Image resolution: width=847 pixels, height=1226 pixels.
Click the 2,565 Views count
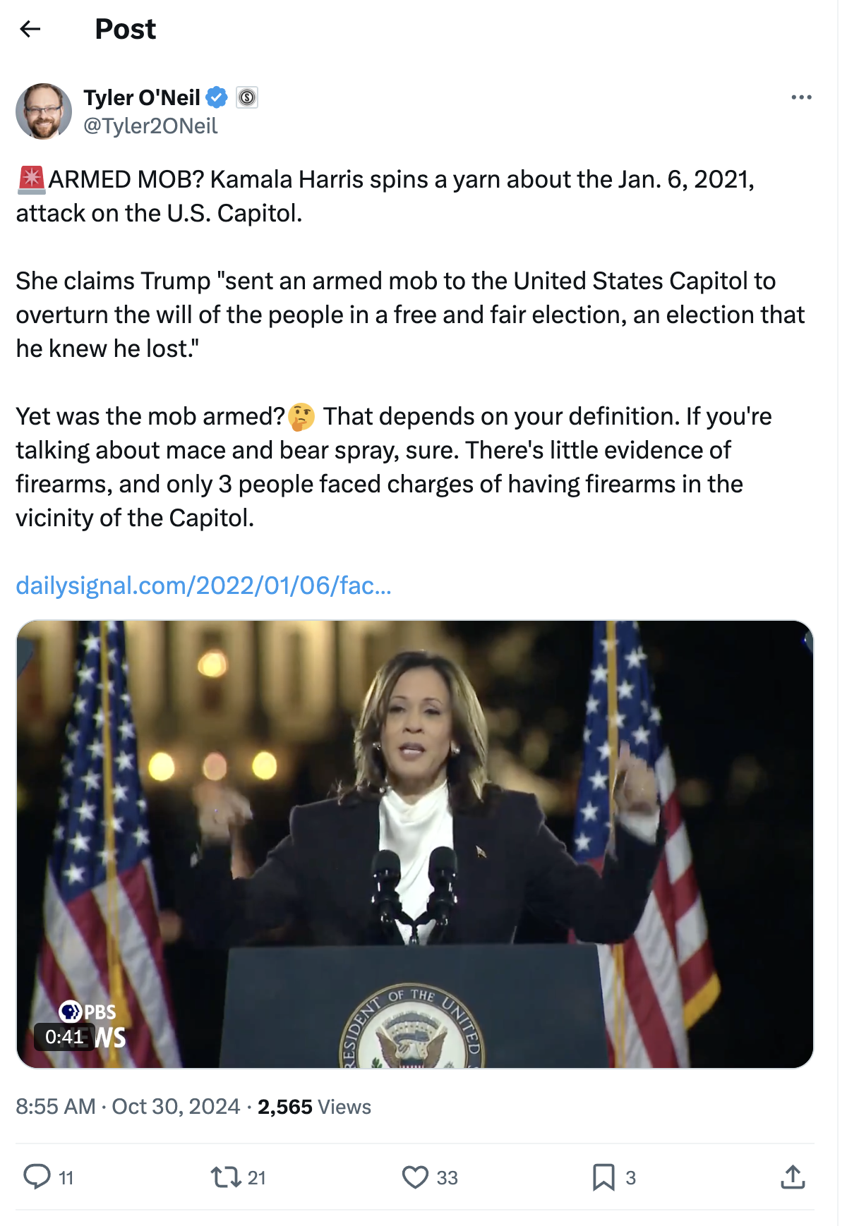coord(314,1107)
